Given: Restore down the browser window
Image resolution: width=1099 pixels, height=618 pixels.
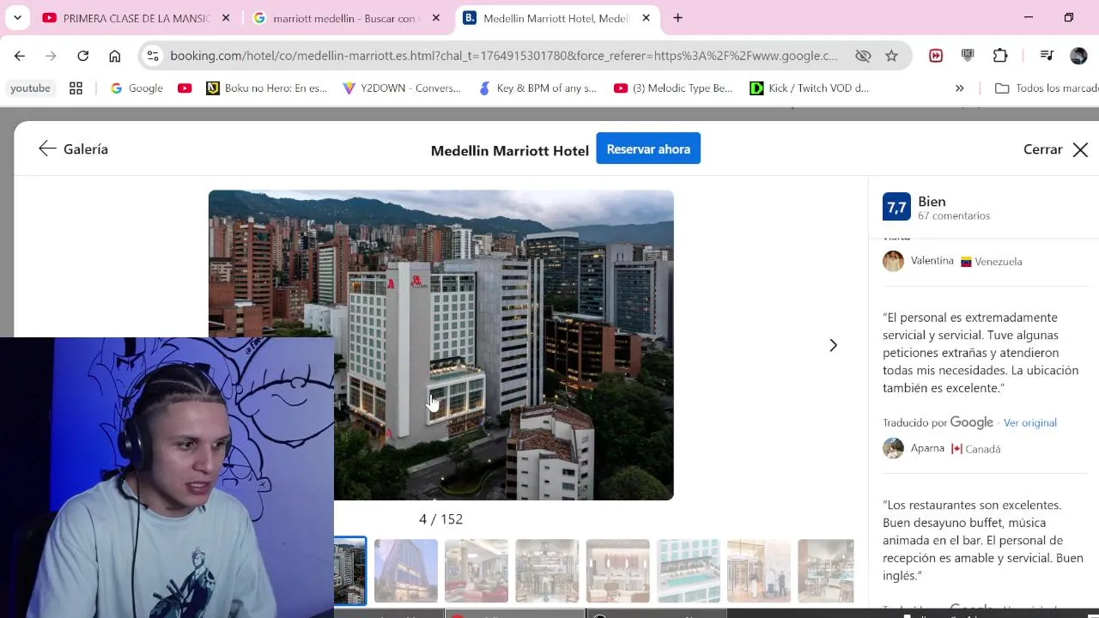Looking at the screenshot, I should point(1069,17).
